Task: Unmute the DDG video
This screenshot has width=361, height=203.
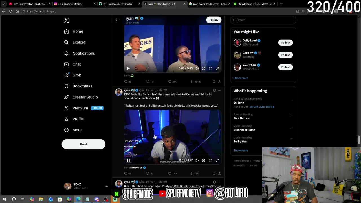Action: [197, 160]
